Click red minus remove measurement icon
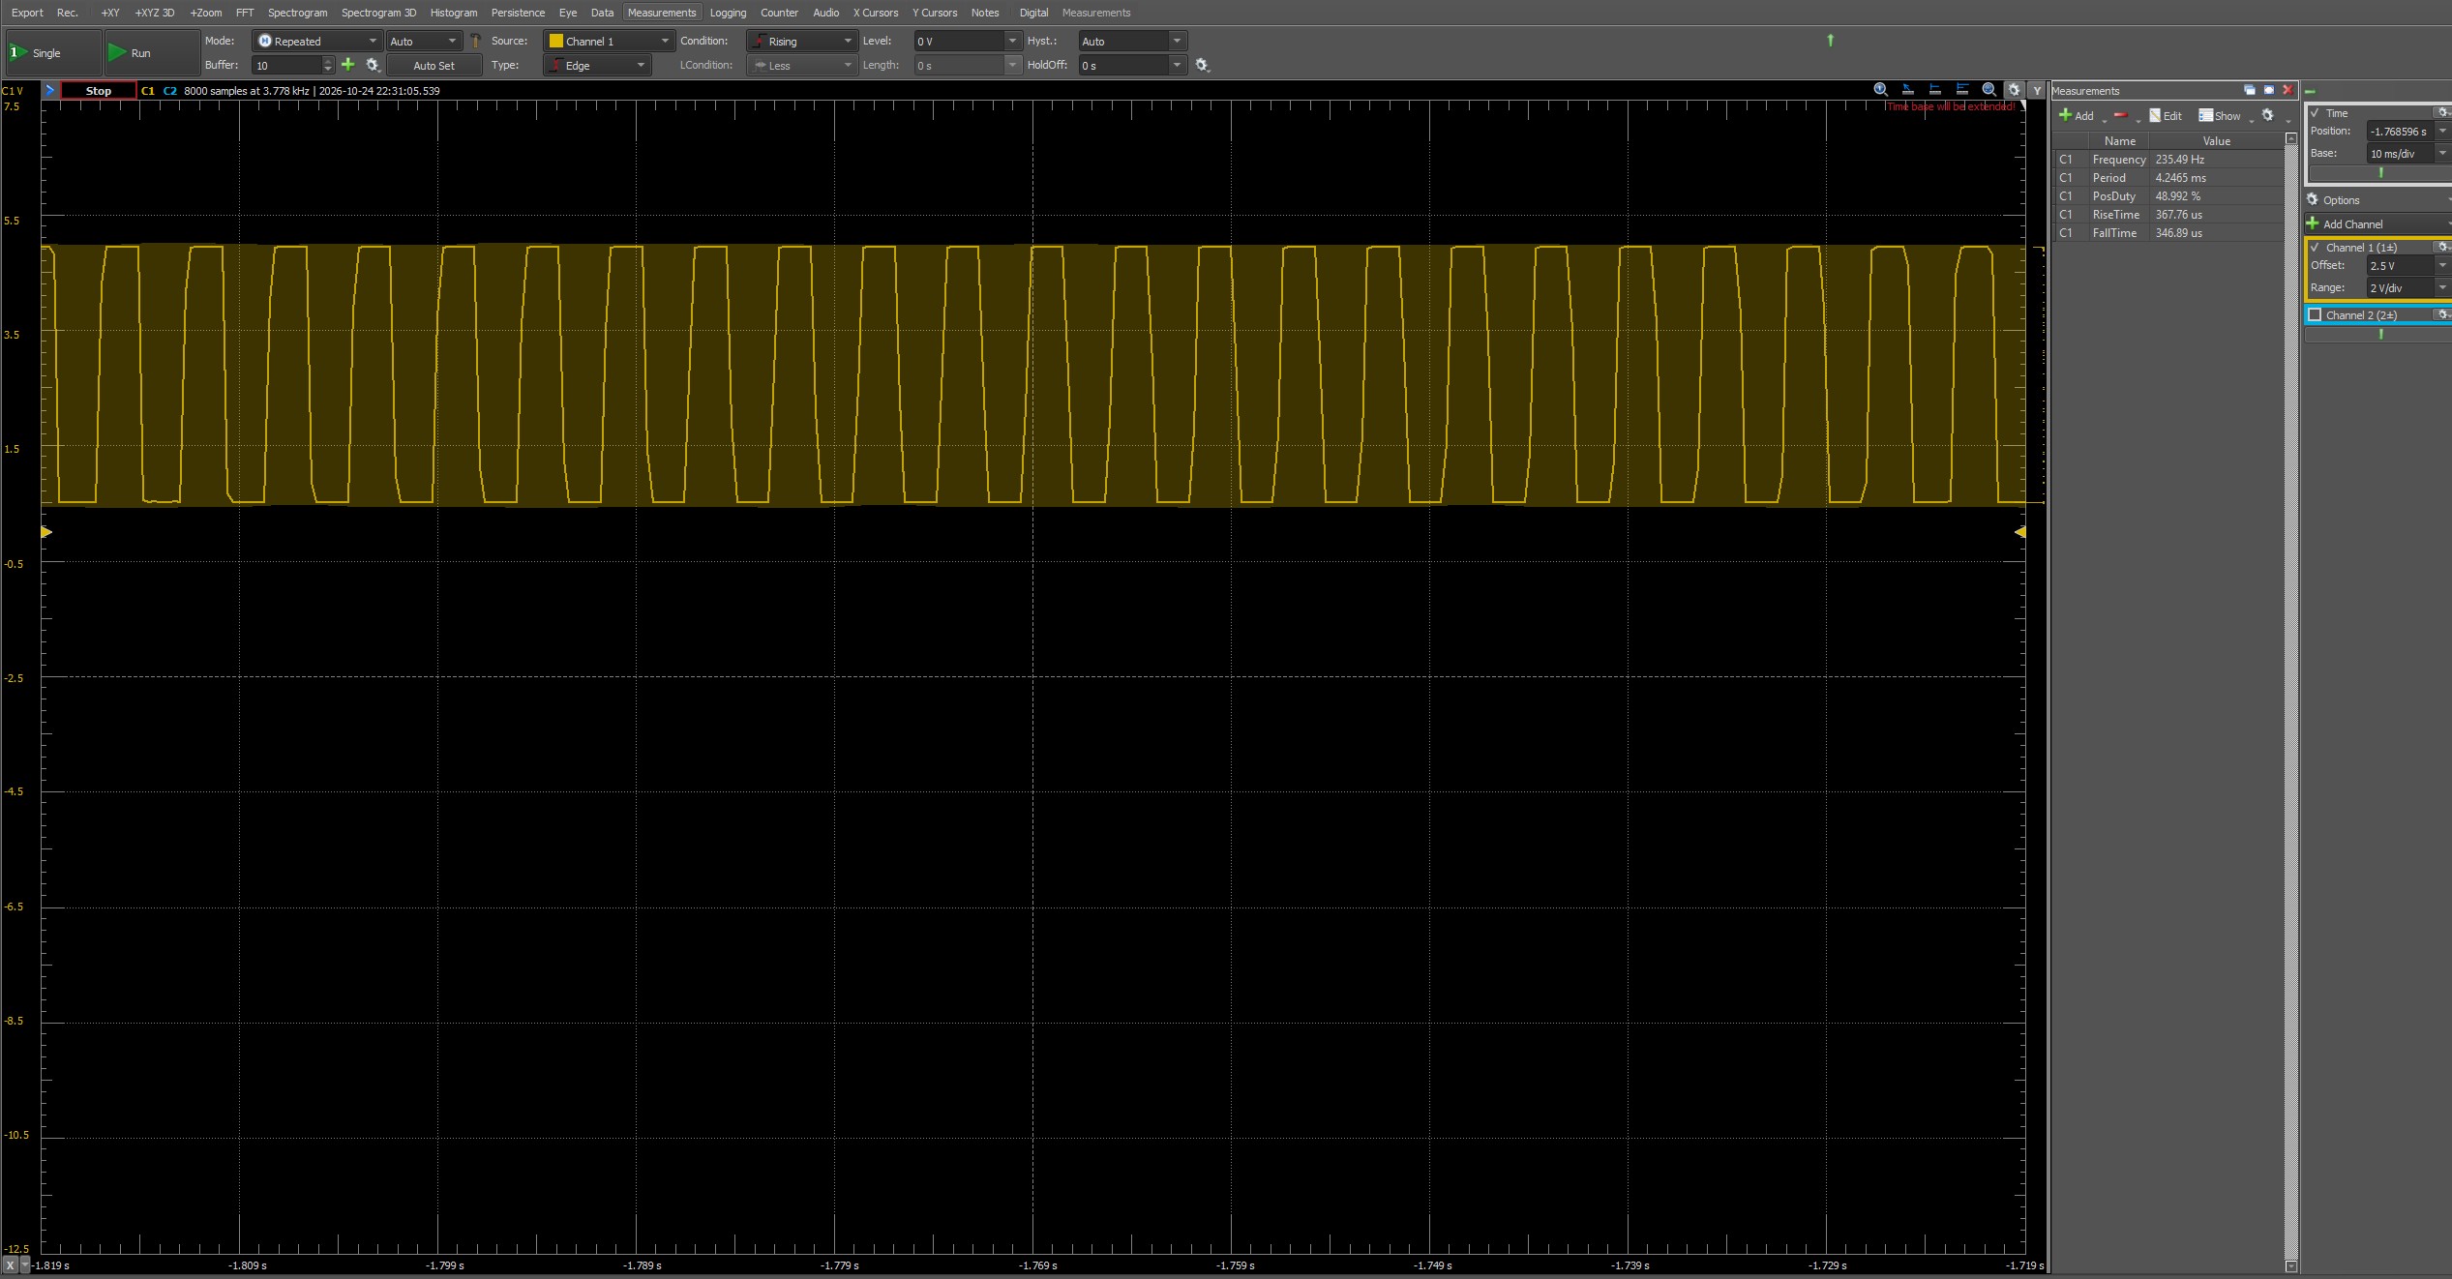The image size is (2452, 1279). coord(2121,115)
